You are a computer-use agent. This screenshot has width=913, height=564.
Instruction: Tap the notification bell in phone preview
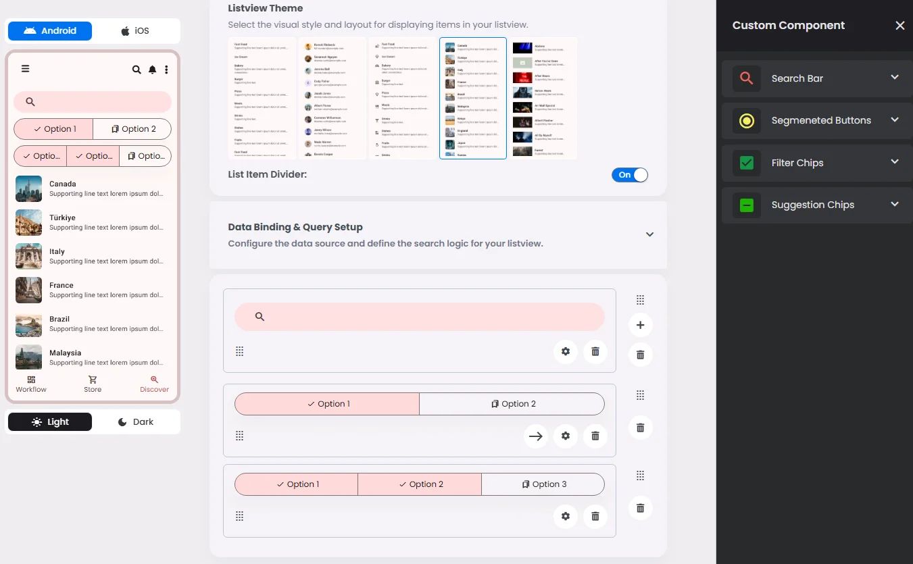pos(153,70)
